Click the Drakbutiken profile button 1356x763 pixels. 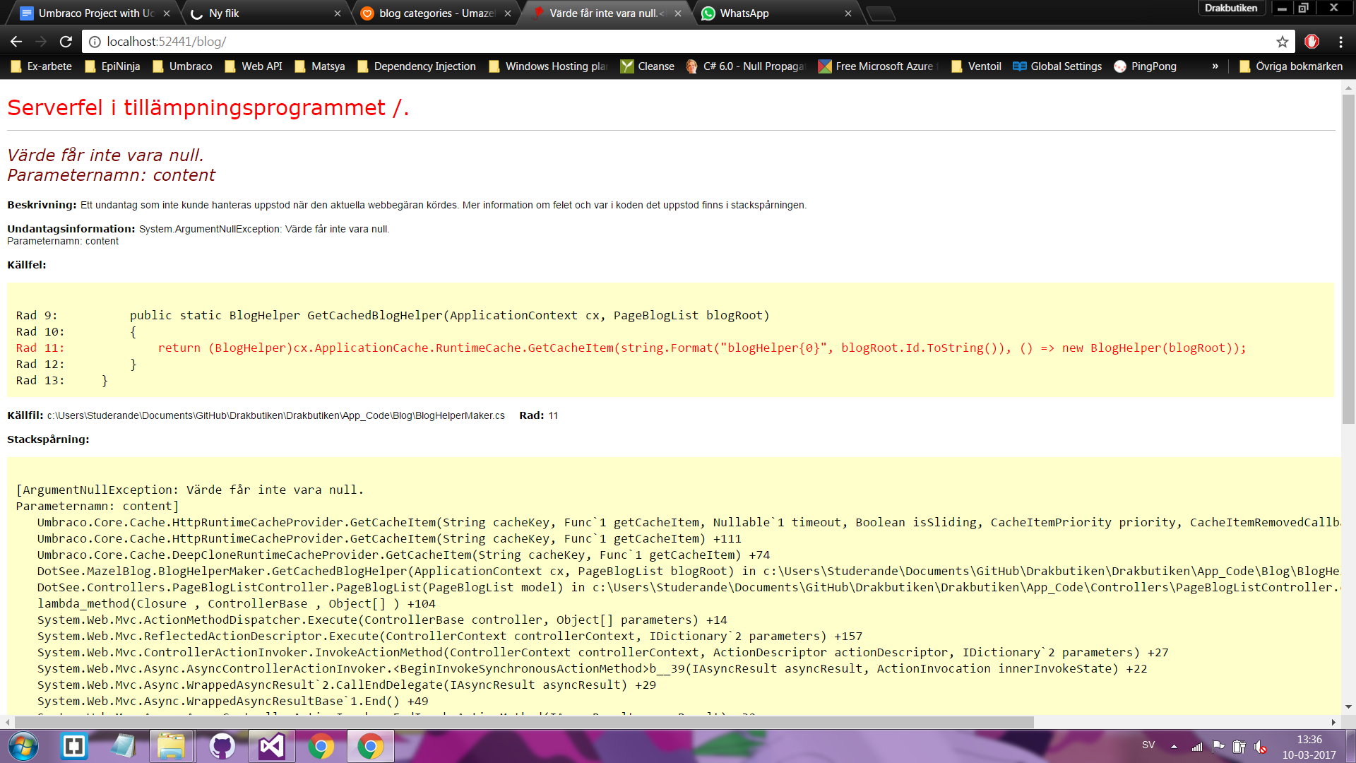(1231, 8)
